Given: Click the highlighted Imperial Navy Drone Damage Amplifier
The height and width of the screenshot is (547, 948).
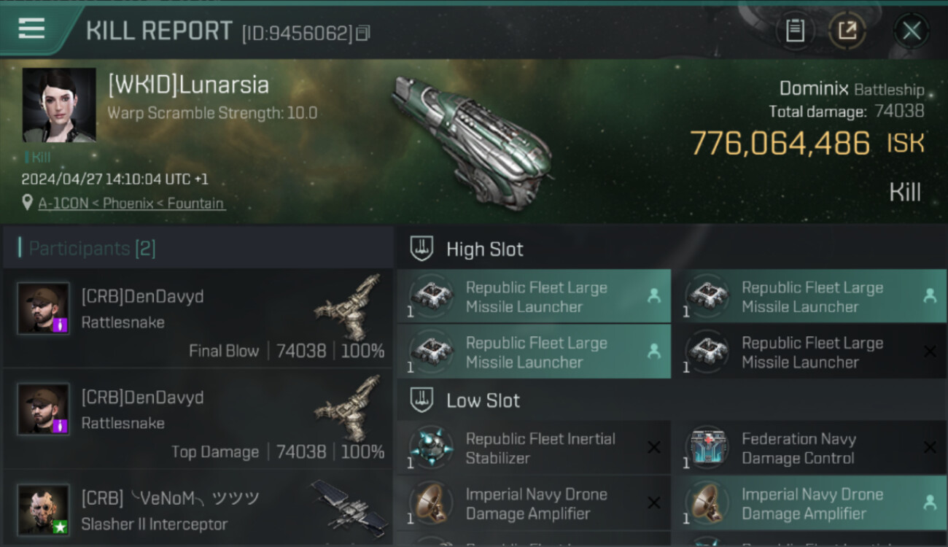Looking at the screenshot, I should pos(808,503).
